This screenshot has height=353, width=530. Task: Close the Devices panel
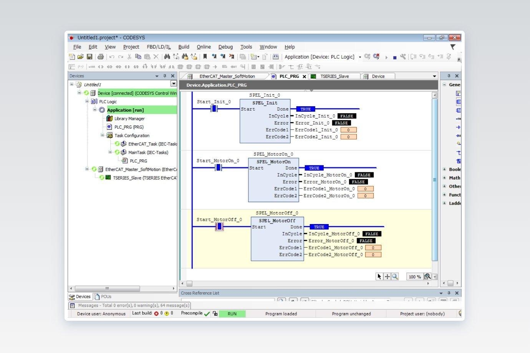pyautogui.click(x=173, y=76)
